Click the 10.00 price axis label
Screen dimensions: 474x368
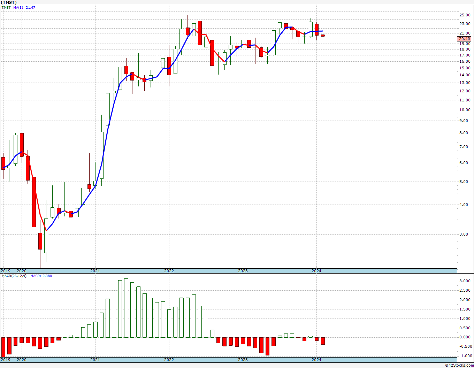(x=465, y=110)
